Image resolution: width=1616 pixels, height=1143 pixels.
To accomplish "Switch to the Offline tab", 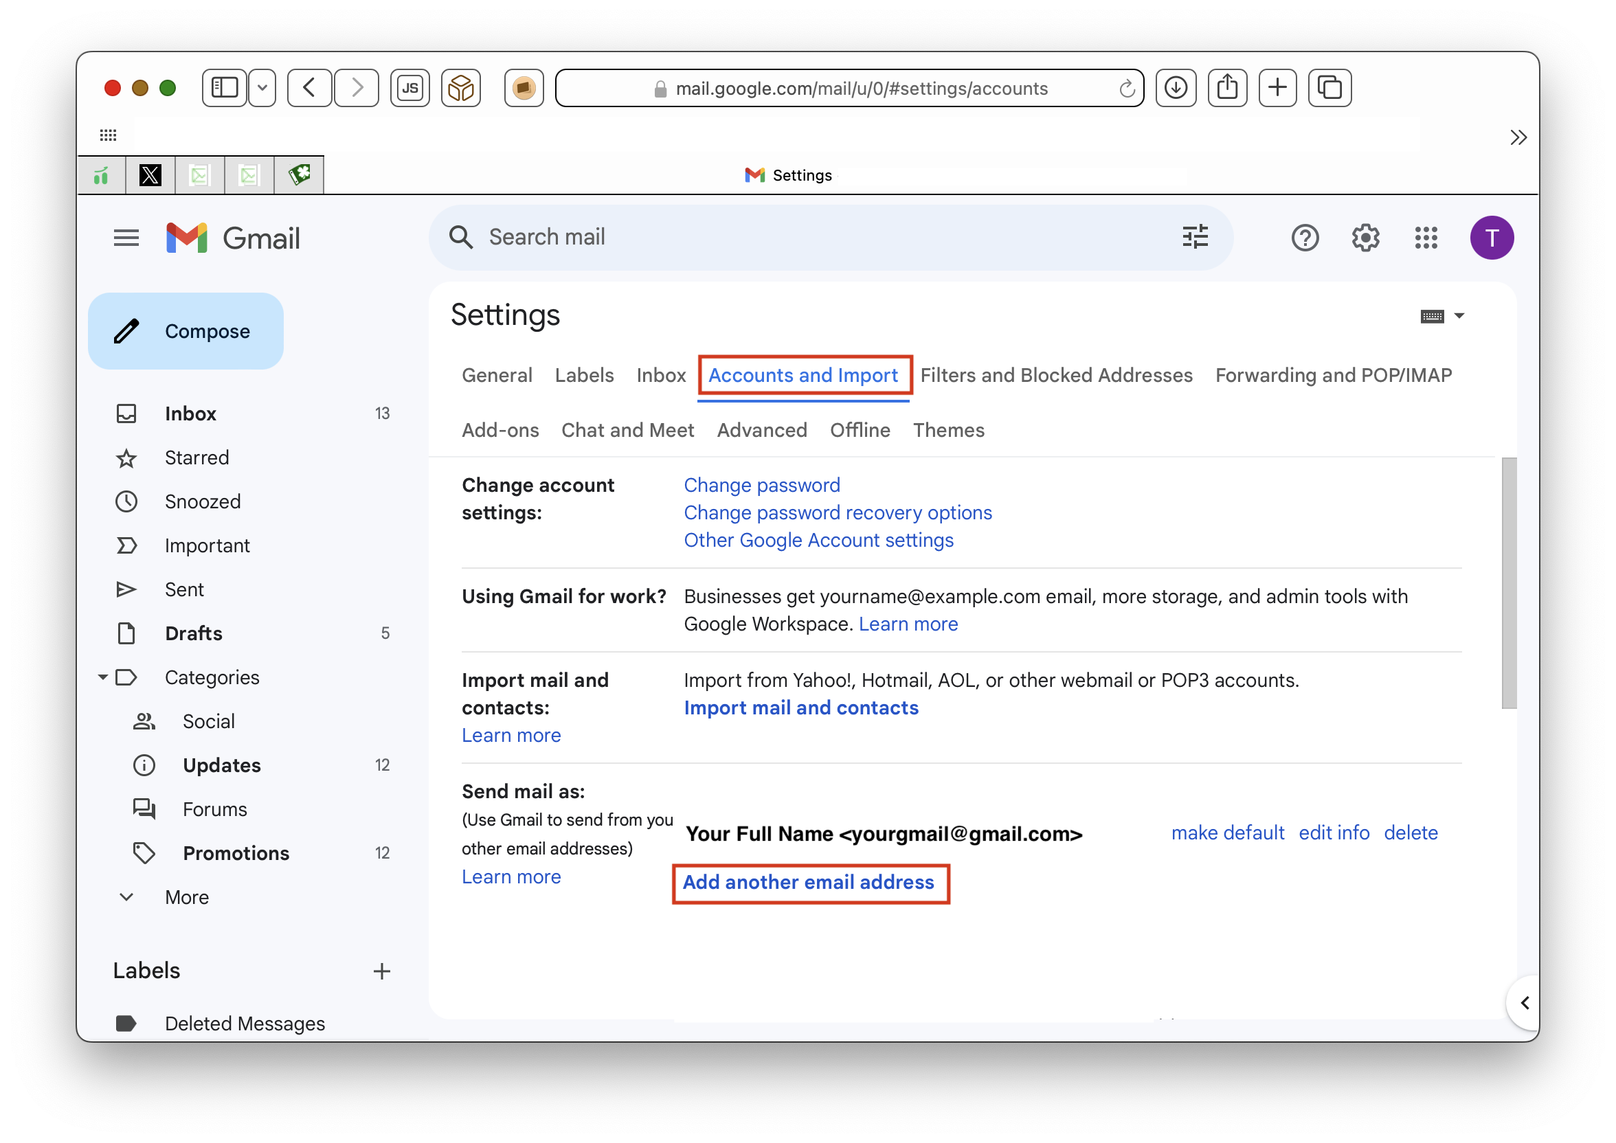I will pyautogui.click(x=860, y=430).
